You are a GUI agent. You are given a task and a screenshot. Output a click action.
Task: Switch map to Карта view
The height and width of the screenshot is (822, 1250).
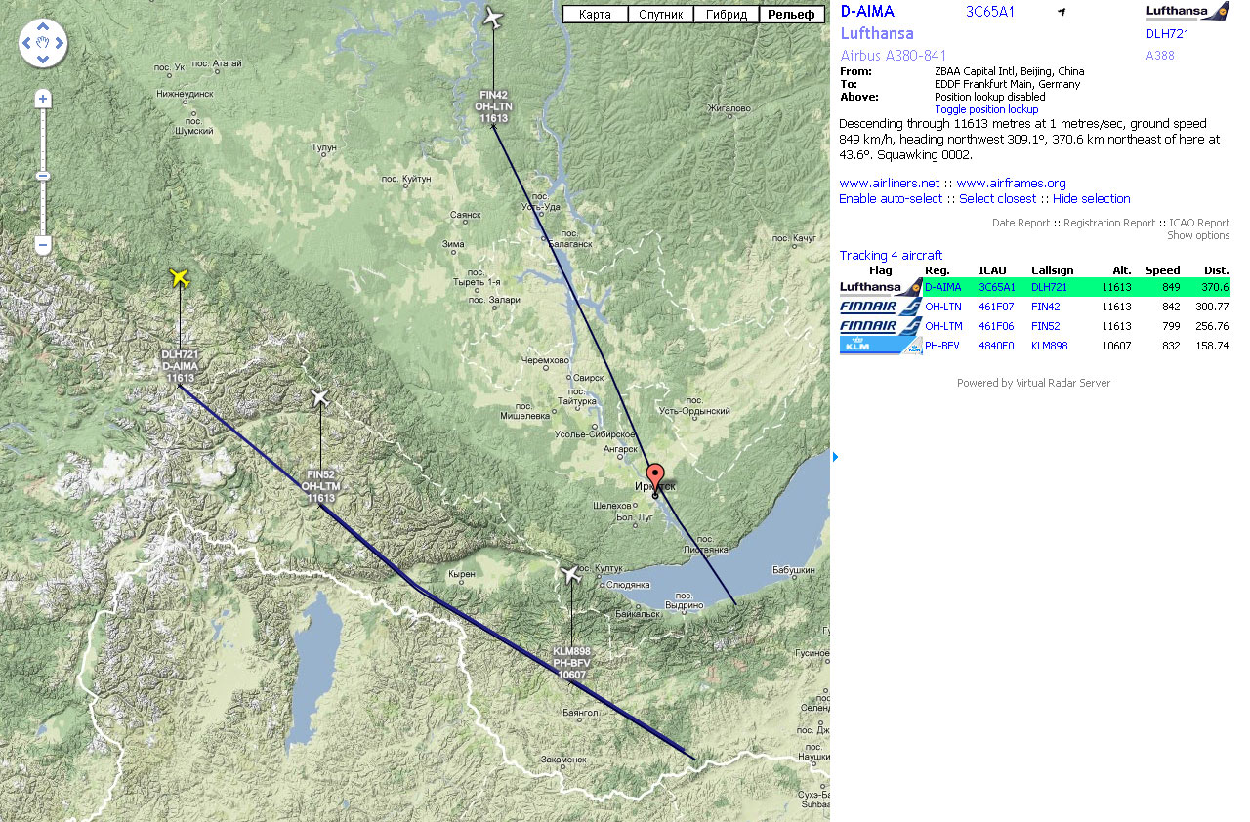pyautogui.click(x=596, y=14)
